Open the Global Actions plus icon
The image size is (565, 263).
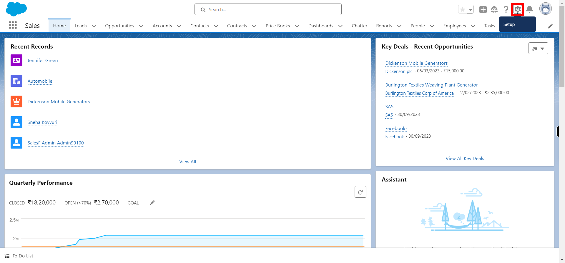pos(483,9)
